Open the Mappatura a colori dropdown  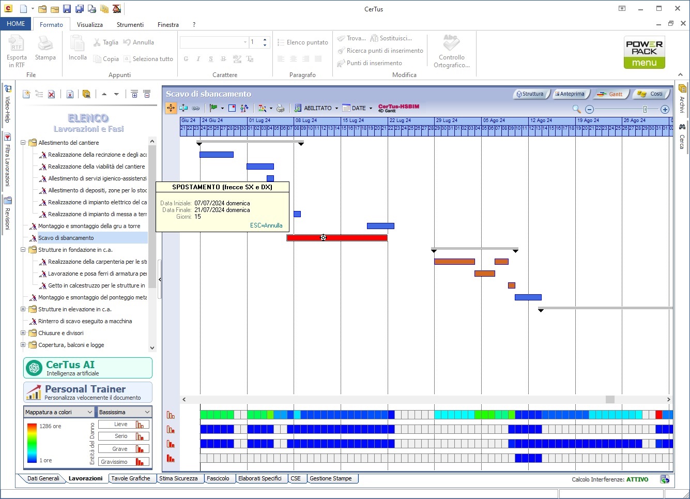[x=59, y=412]
